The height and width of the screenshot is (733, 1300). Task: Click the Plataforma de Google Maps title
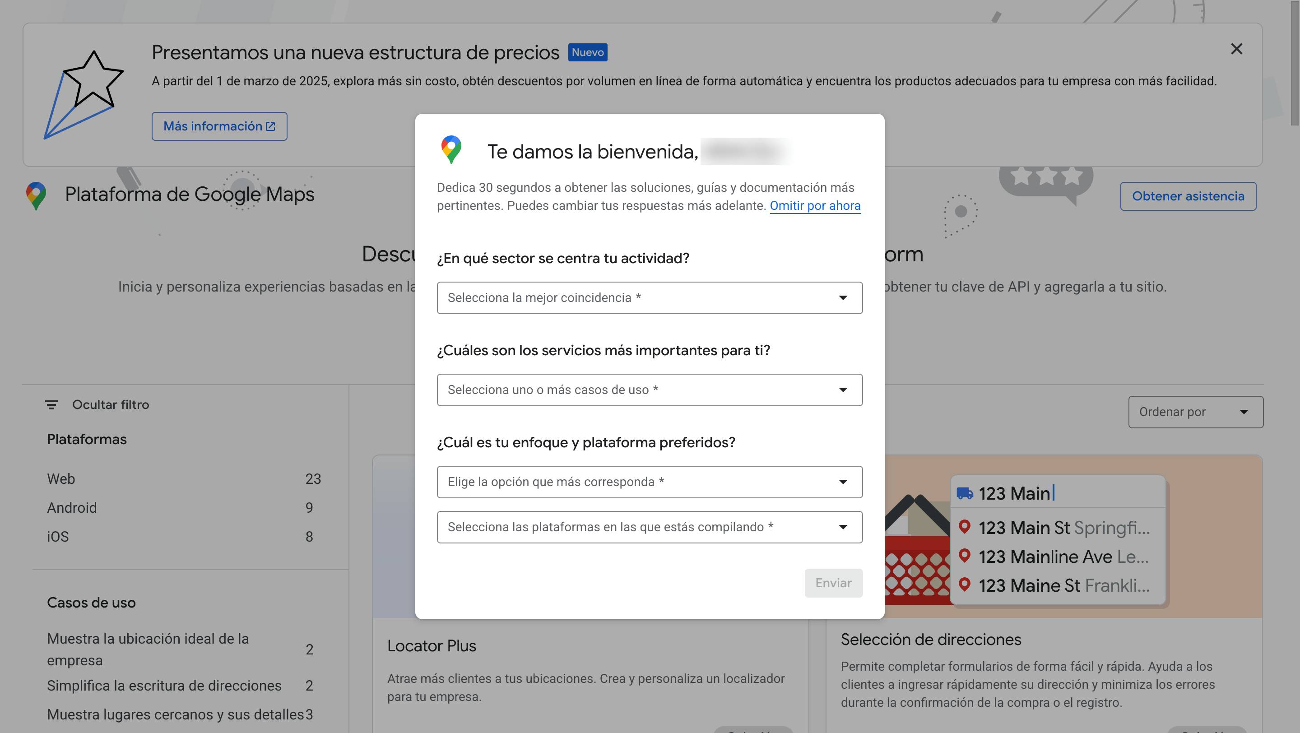pos(190,195)
